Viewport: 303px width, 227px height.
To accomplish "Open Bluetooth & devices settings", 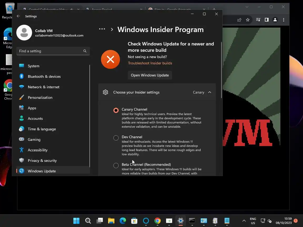I will (53, 76).
